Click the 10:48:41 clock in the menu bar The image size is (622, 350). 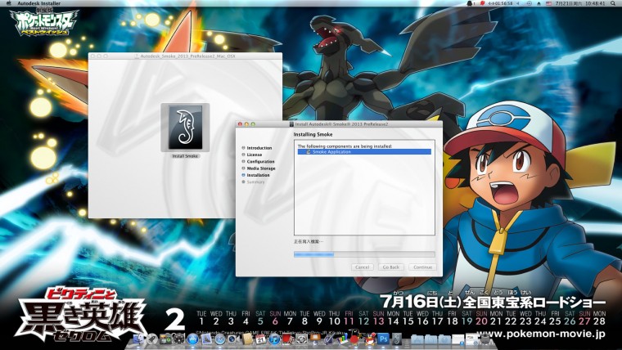coord(595,3)
